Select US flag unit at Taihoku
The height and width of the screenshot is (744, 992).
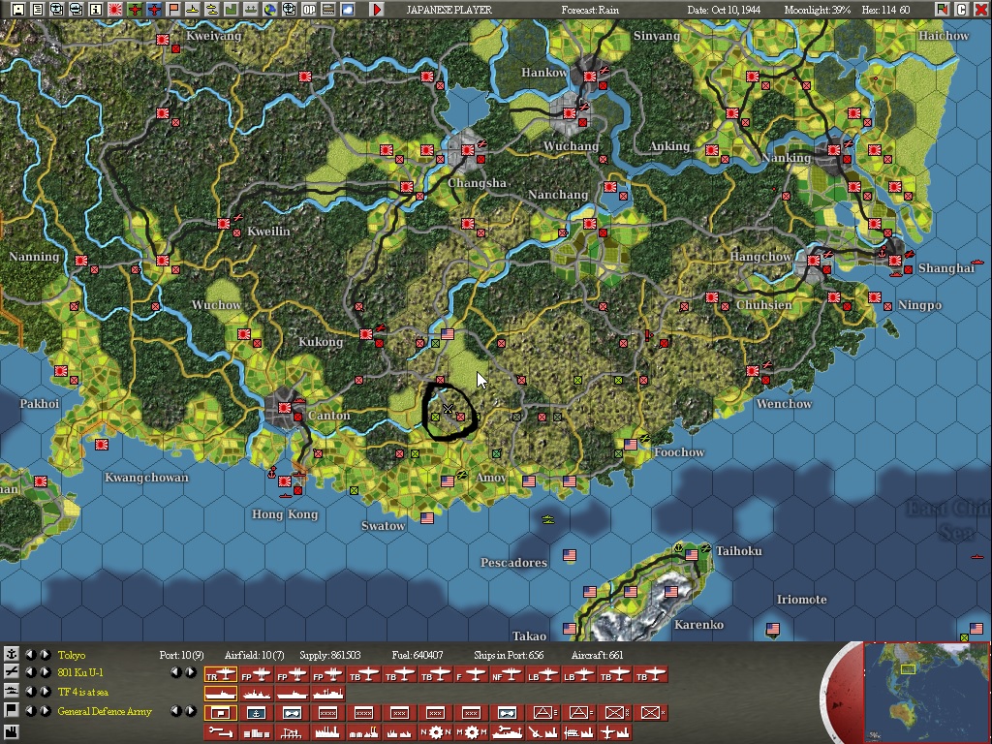click(x=692, y=555)
